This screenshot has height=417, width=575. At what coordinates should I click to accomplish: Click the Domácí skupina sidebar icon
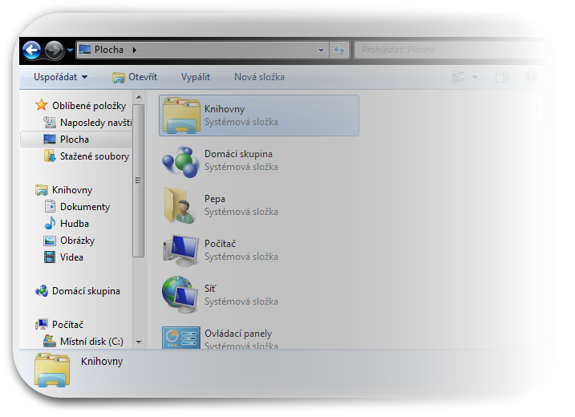click(42, 291)
